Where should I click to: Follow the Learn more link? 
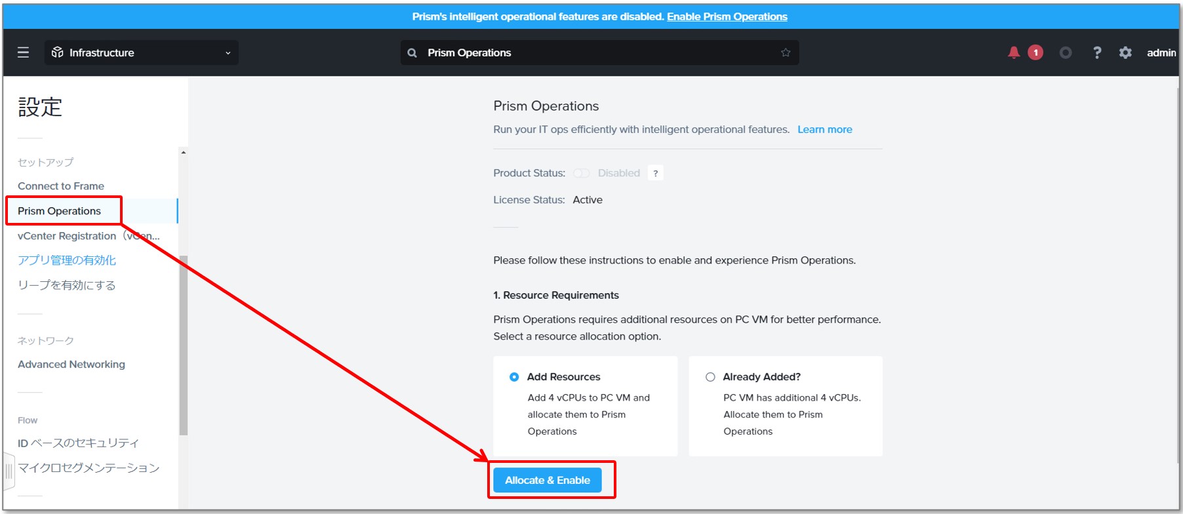pos(825,129)
